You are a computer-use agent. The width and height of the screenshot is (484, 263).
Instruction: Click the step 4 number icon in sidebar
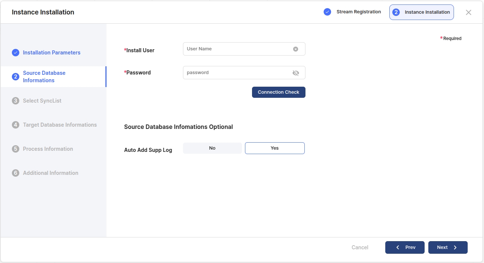(x=16, y=125)
